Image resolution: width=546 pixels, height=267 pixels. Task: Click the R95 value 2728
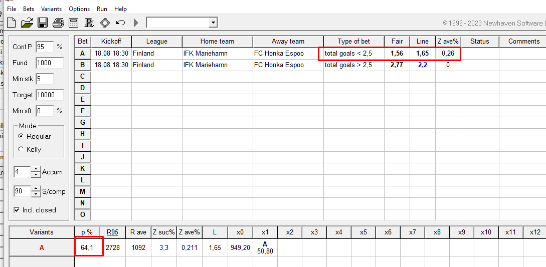112,248
